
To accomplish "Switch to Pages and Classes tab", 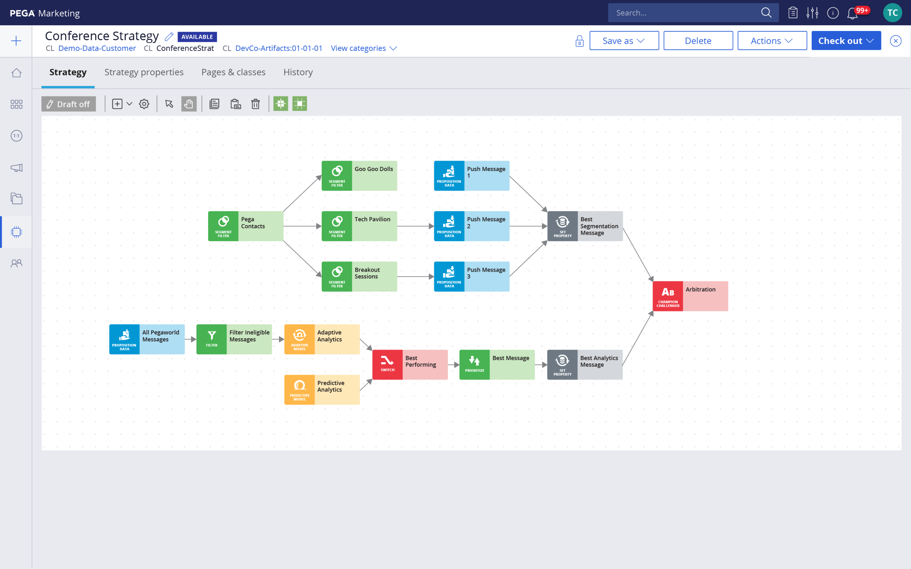I will click(233, 72).
